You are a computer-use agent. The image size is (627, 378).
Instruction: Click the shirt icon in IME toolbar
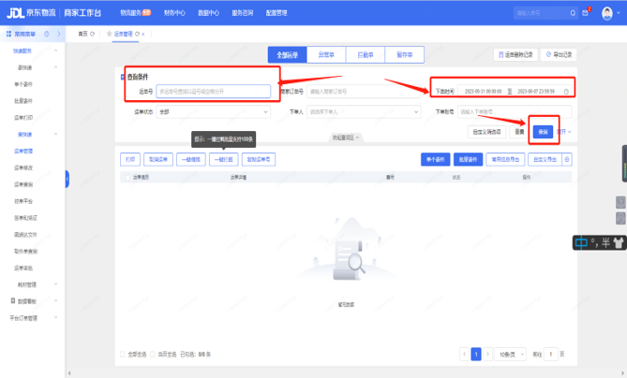(x=619, y=242)
